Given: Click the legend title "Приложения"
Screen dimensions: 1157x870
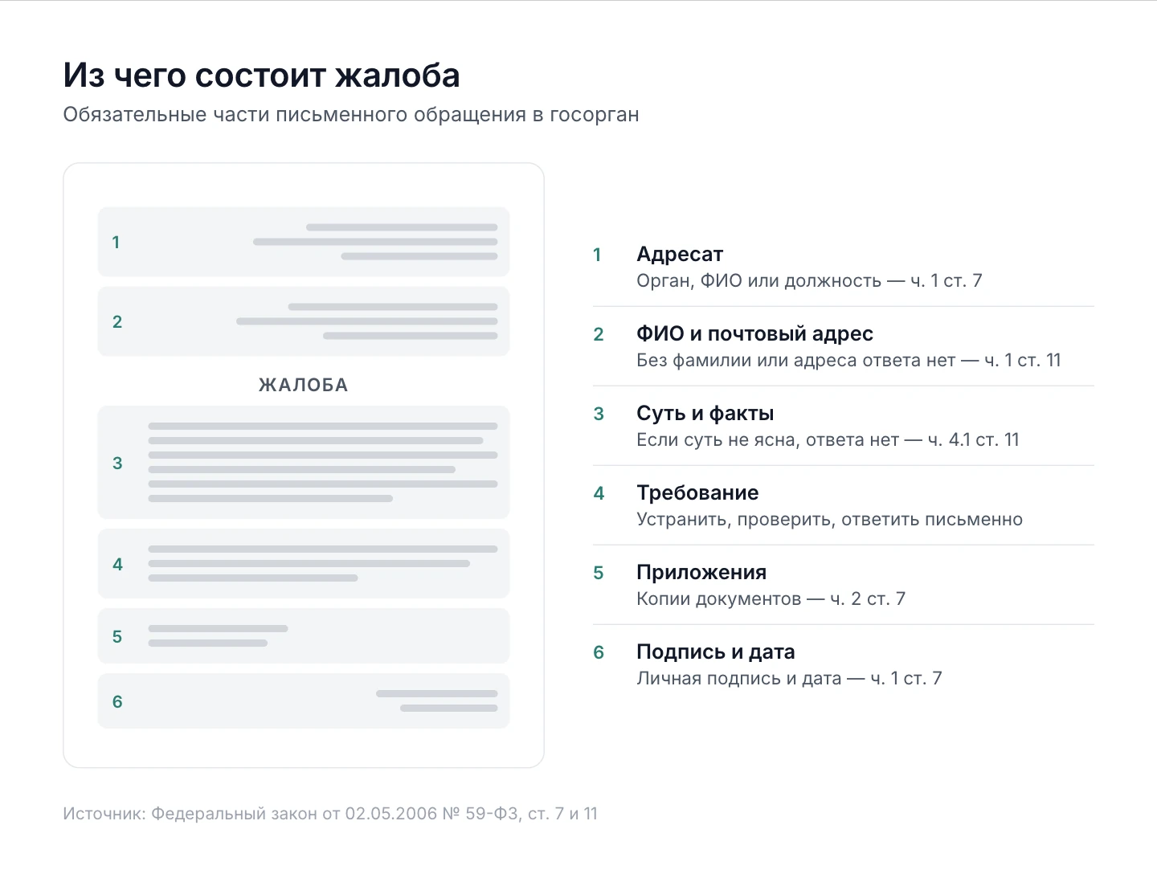Looking at the screenshot, I should 701,573.
